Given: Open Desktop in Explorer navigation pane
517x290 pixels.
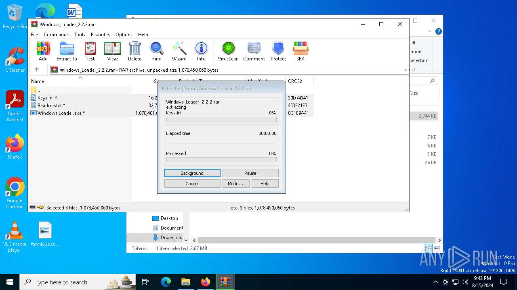Looking at the screenshot, I should (165, 218).
